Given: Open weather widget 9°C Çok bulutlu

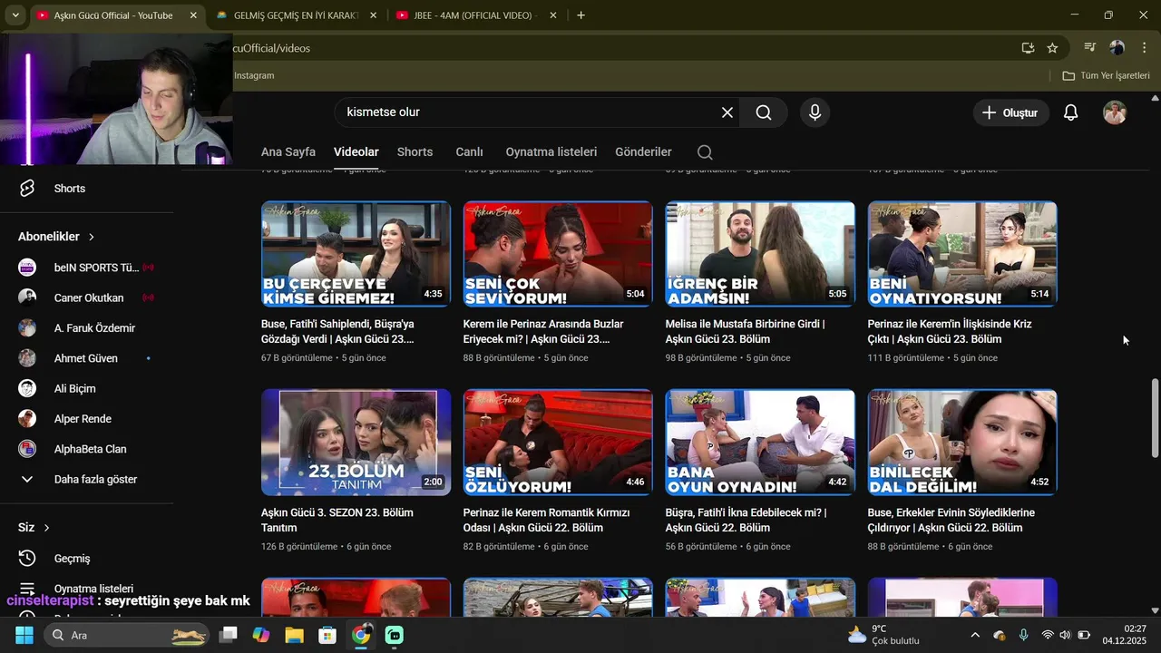Looking at the screenshot, I should point(883,635).
